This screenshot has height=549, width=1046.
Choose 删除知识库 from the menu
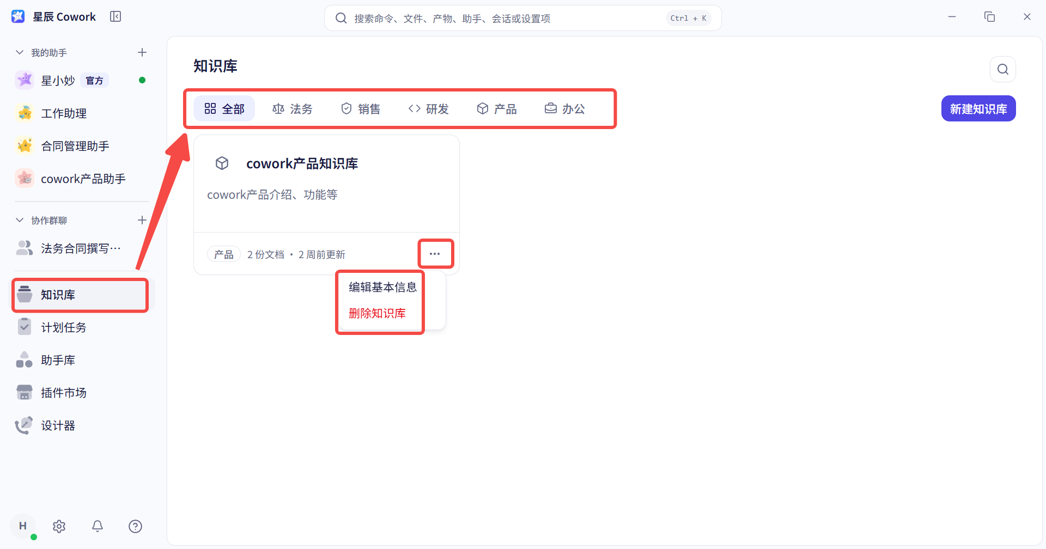tap(378, 313)
